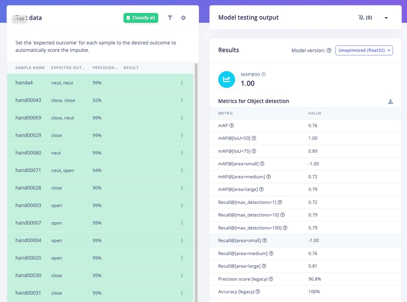Screen dimensions: 407x302
Task: Open options menu for hand00003 sample
Action: (x=182, y=205)
